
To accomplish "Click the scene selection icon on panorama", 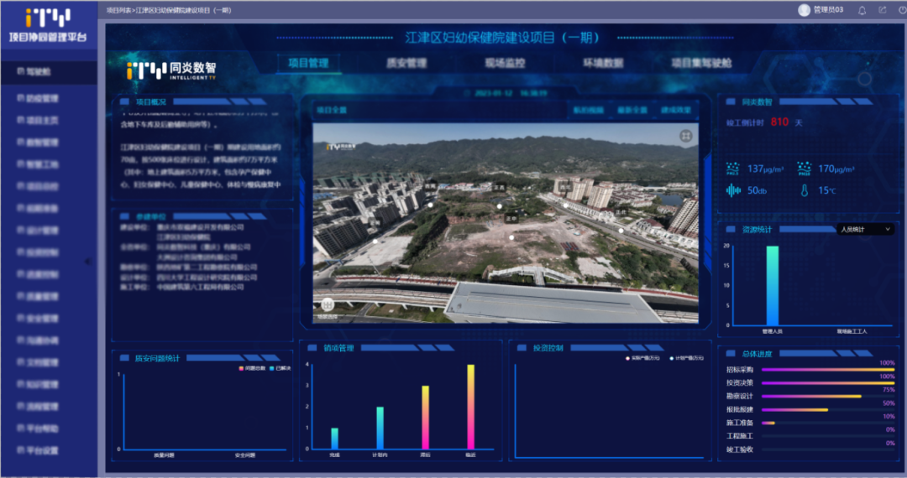I will click(x=327, y=306).
